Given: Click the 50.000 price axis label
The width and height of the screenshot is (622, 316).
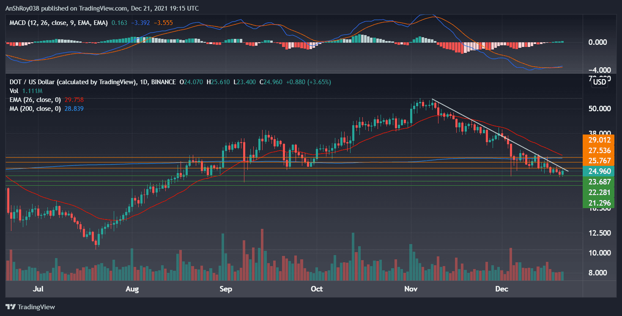Looking at the screenshot, I should point(599,109).
